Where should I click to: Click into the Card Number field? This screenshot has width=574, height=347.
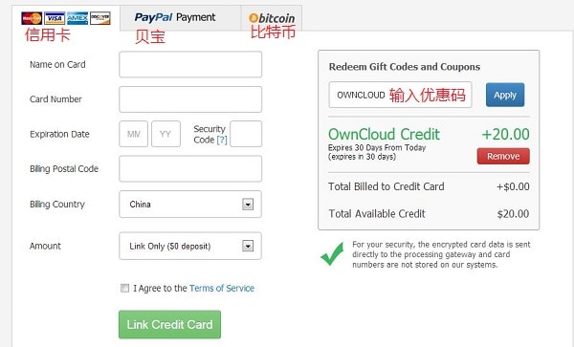tap(190, 99)
